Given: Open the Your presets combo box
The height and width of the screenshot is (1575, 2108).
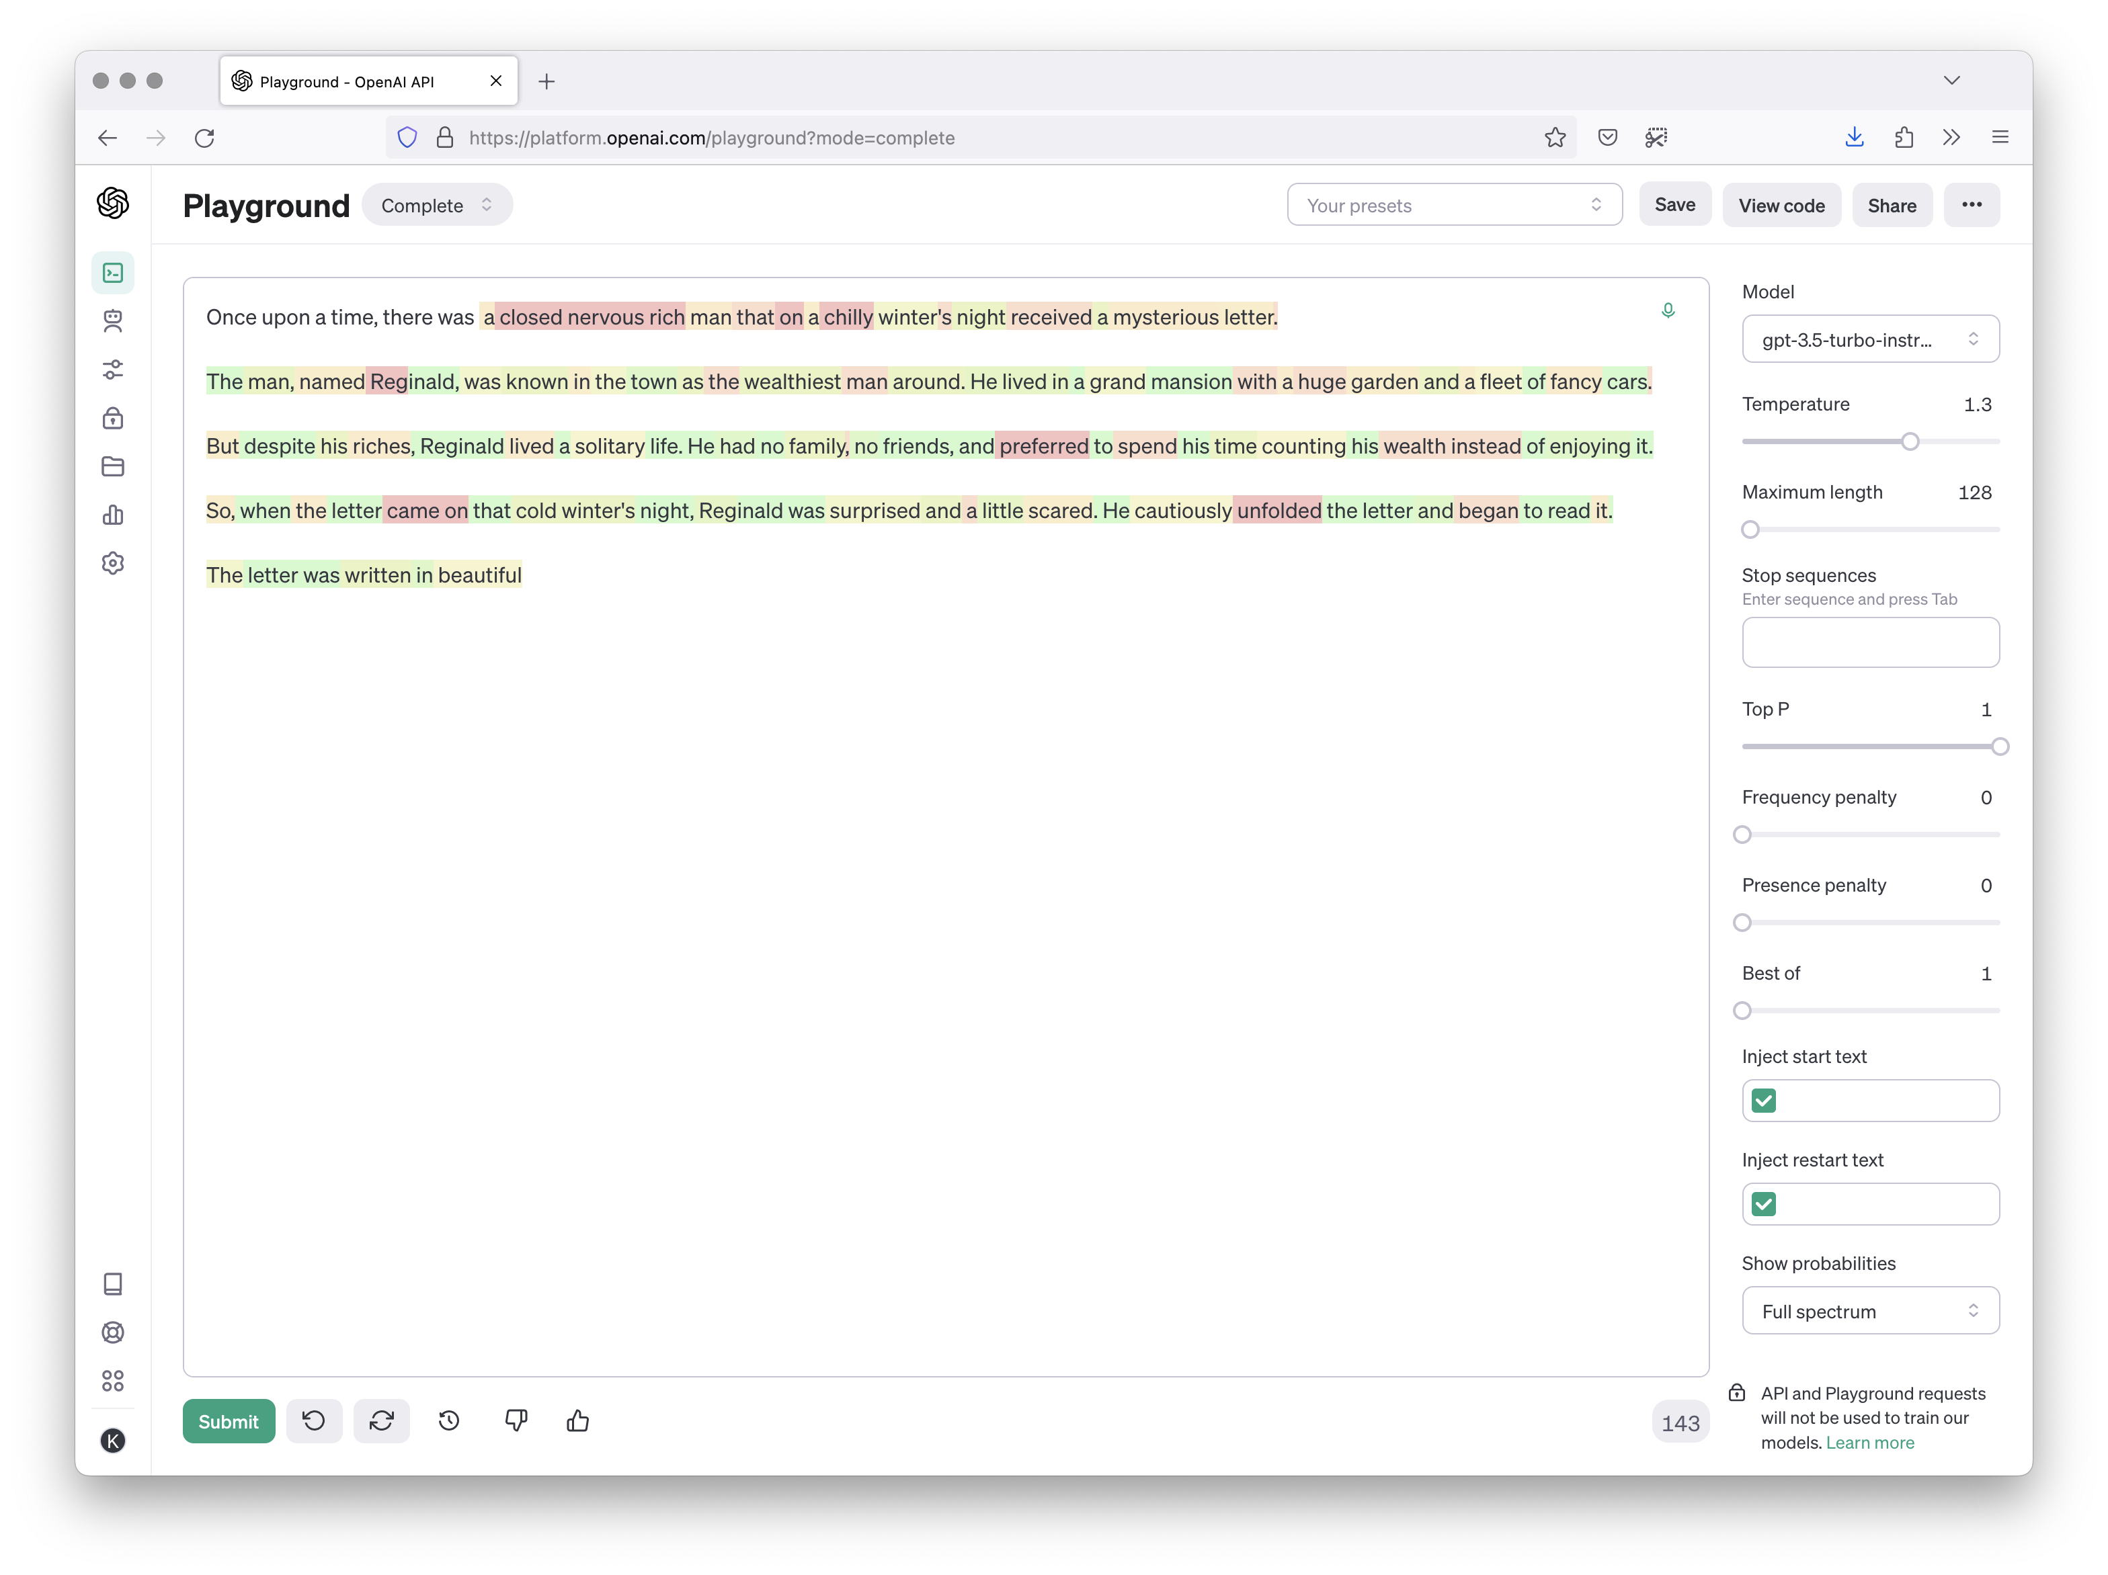Looking at the screenshot, I should (x=1453, y=206).
